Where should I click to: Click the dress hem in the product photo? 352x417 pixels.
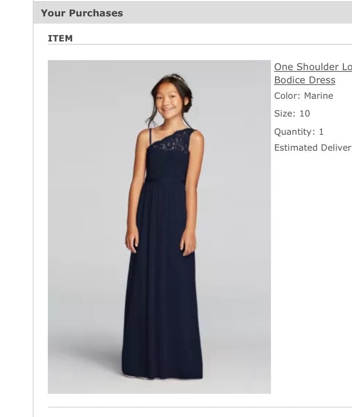162,374
